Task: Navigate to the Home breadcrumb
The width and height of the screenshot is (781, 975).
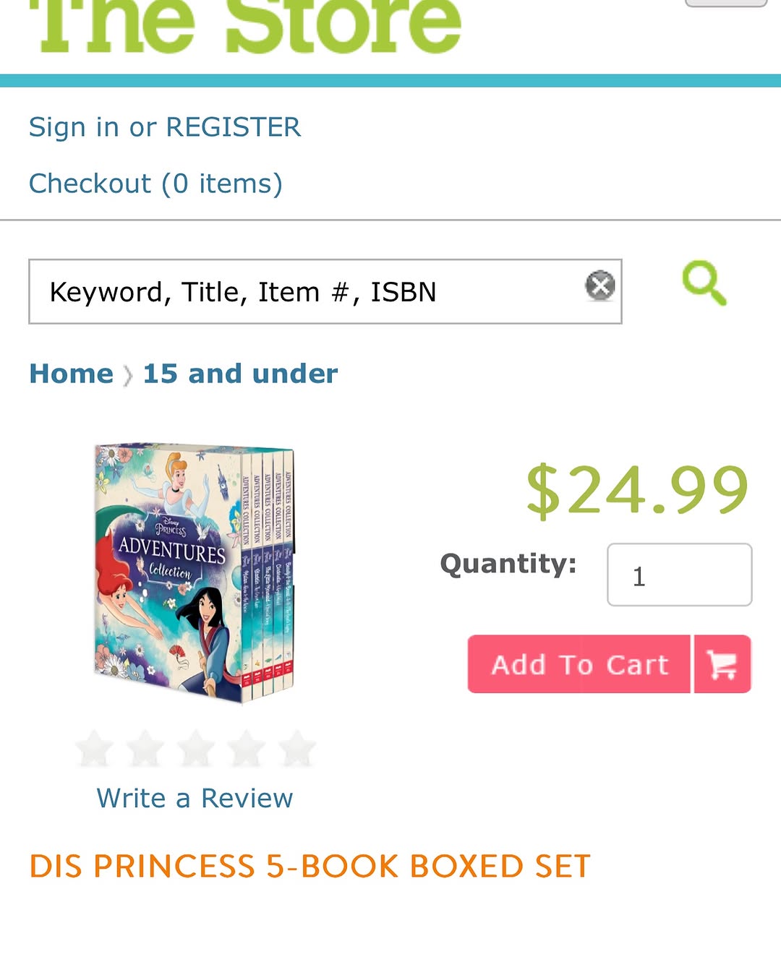Action: pos(71,374)
